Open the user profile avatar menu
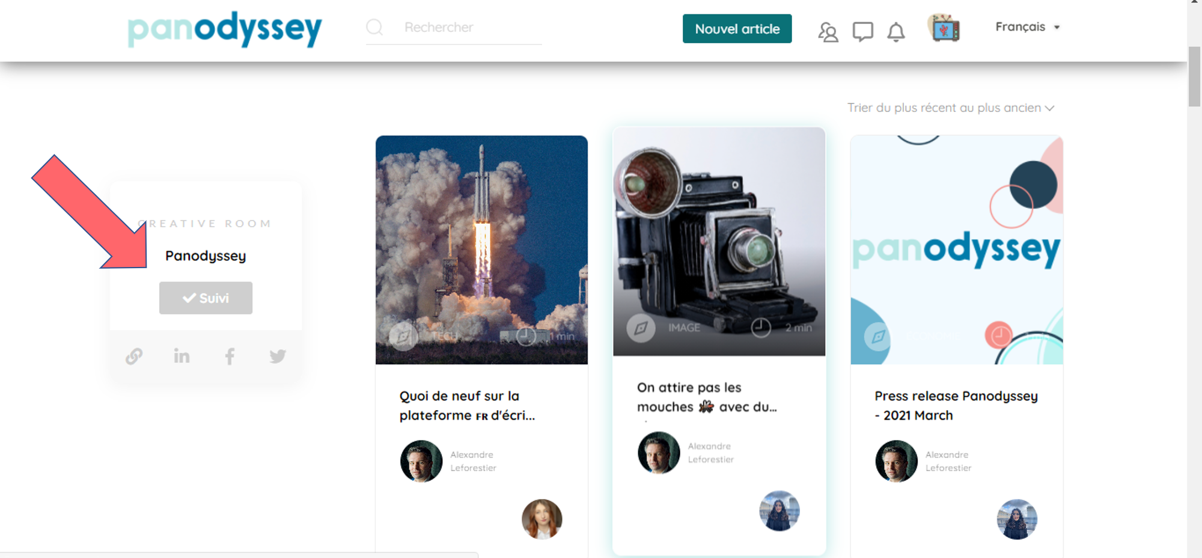This screenshot has height=558, width=1202. [x=944, y=28]
